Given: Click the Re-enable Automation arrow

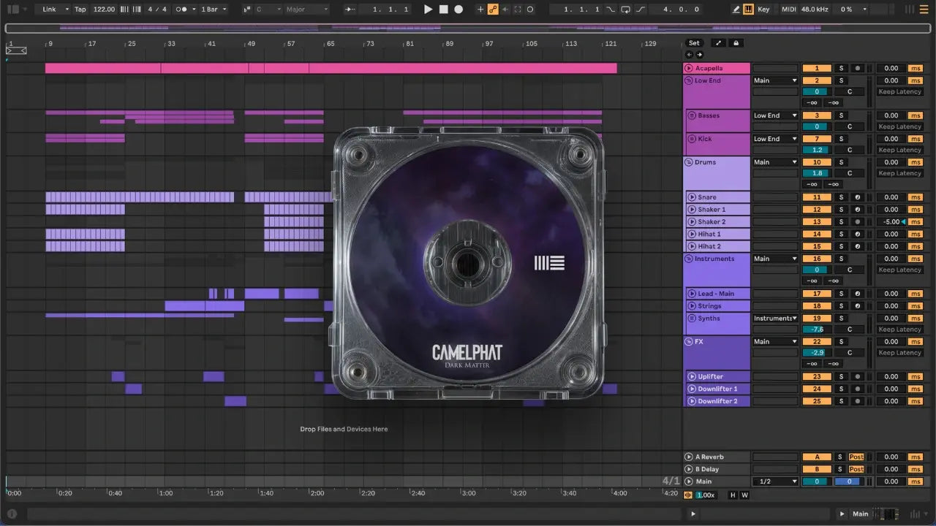Looking at the screenshot, I should [505, 9].
